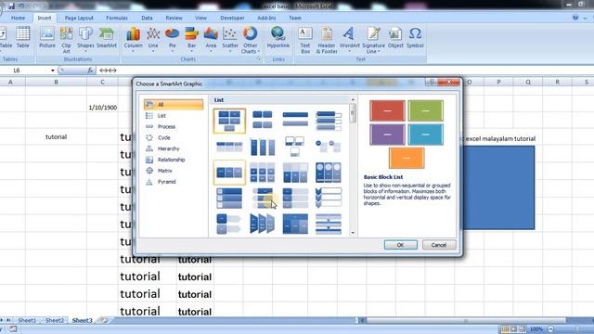Select the Matrix SmartArt category
This screenshot has width=594, height=334.
(174, 171)
